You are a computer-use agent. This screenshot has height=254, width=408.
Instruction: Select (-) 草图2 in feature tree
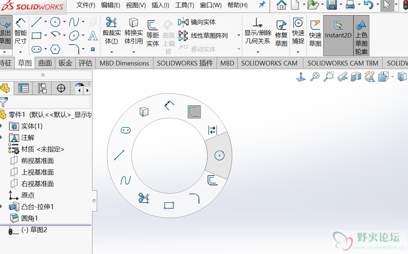tap(34, 230)
